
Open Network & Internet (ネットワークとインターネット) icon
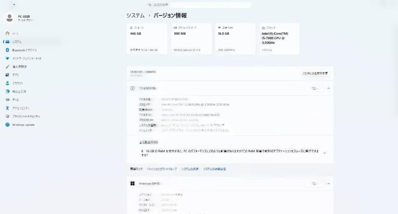pyautogui.click(x=7, y=58)
